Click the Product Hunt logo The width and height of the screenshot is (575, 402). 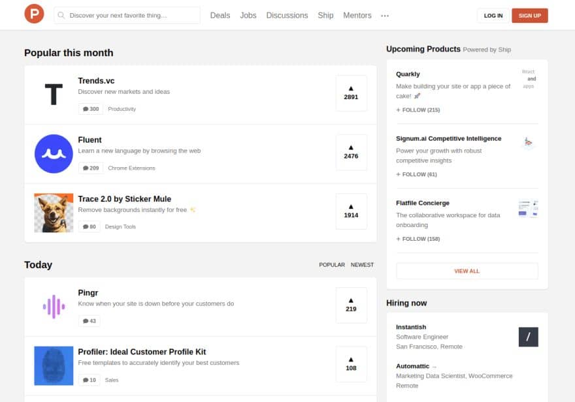(34, 14)
